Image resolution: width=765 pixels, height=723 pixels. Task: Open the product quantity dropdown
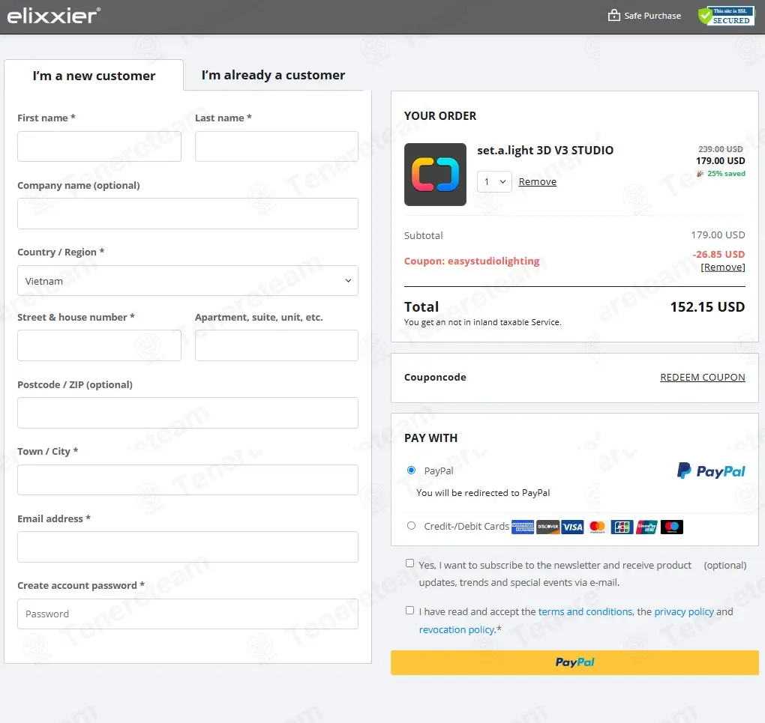point(494,182)
